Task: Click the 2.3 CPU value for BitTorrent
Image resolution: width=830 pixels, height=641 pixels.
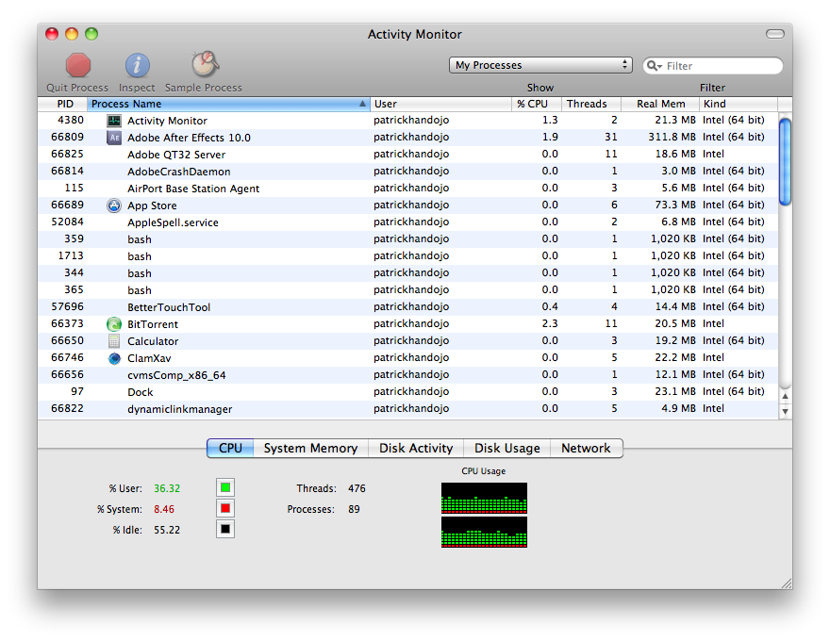Action: coord(550,323)
